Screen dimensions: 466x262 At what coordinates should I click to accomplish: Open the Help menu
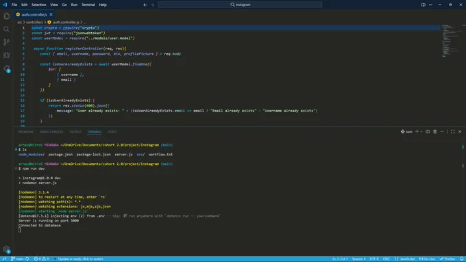point(103,5)
